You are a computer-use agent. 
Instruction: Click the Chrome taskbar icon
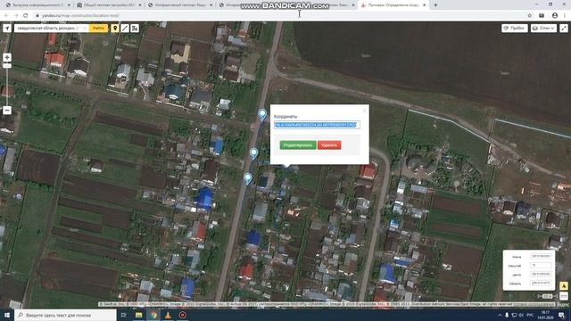coord(153,315)
